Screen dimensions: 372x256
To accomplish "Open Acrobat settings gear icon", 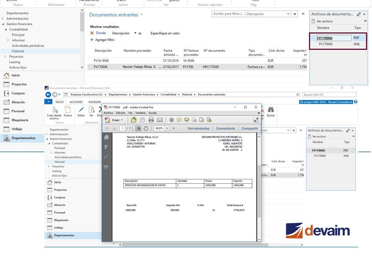I will pos(171,120).
